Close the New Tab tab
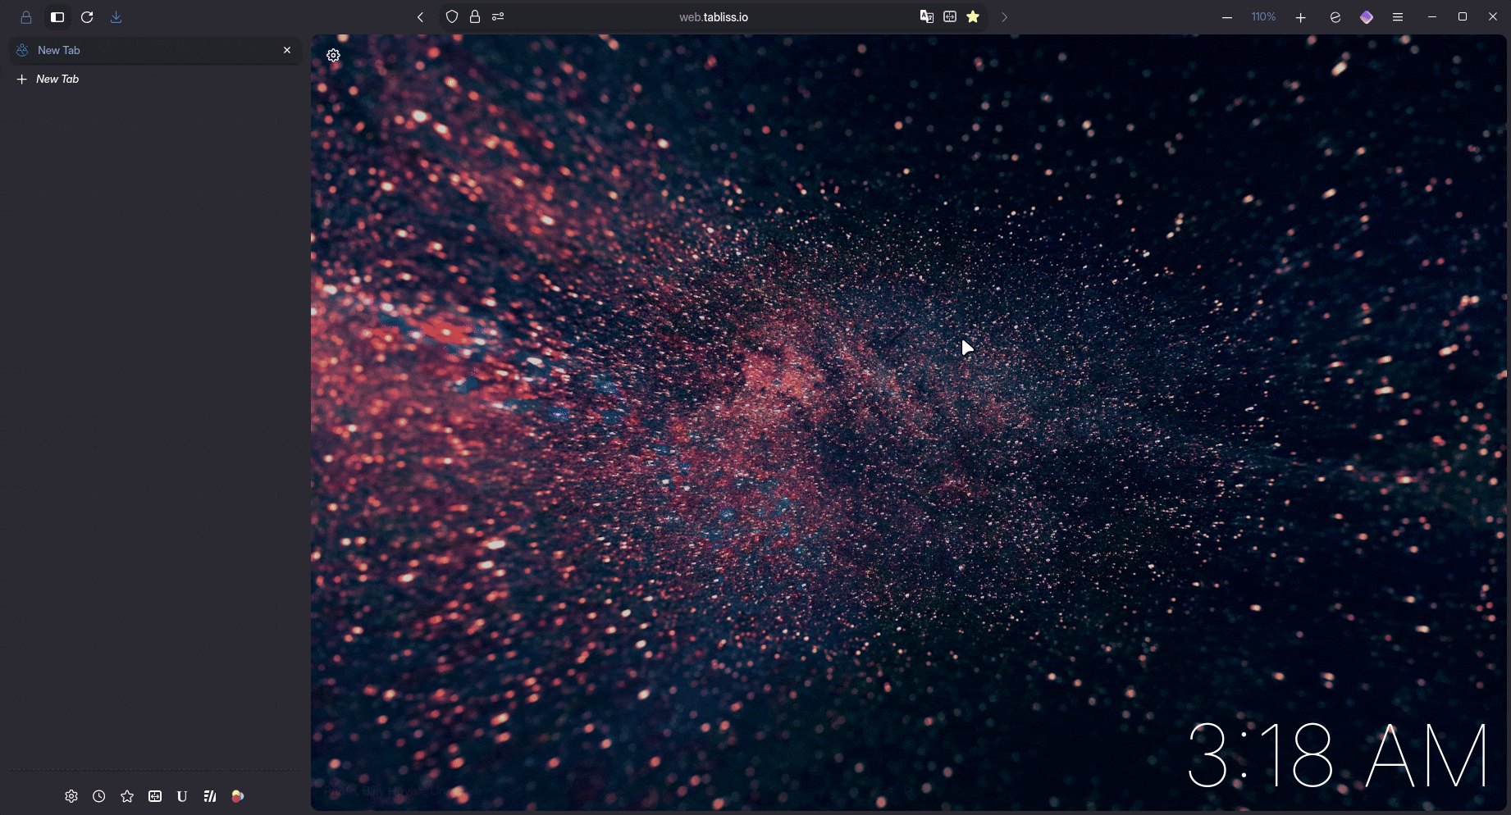This screenshot has height=815, width=1511. 287,50
